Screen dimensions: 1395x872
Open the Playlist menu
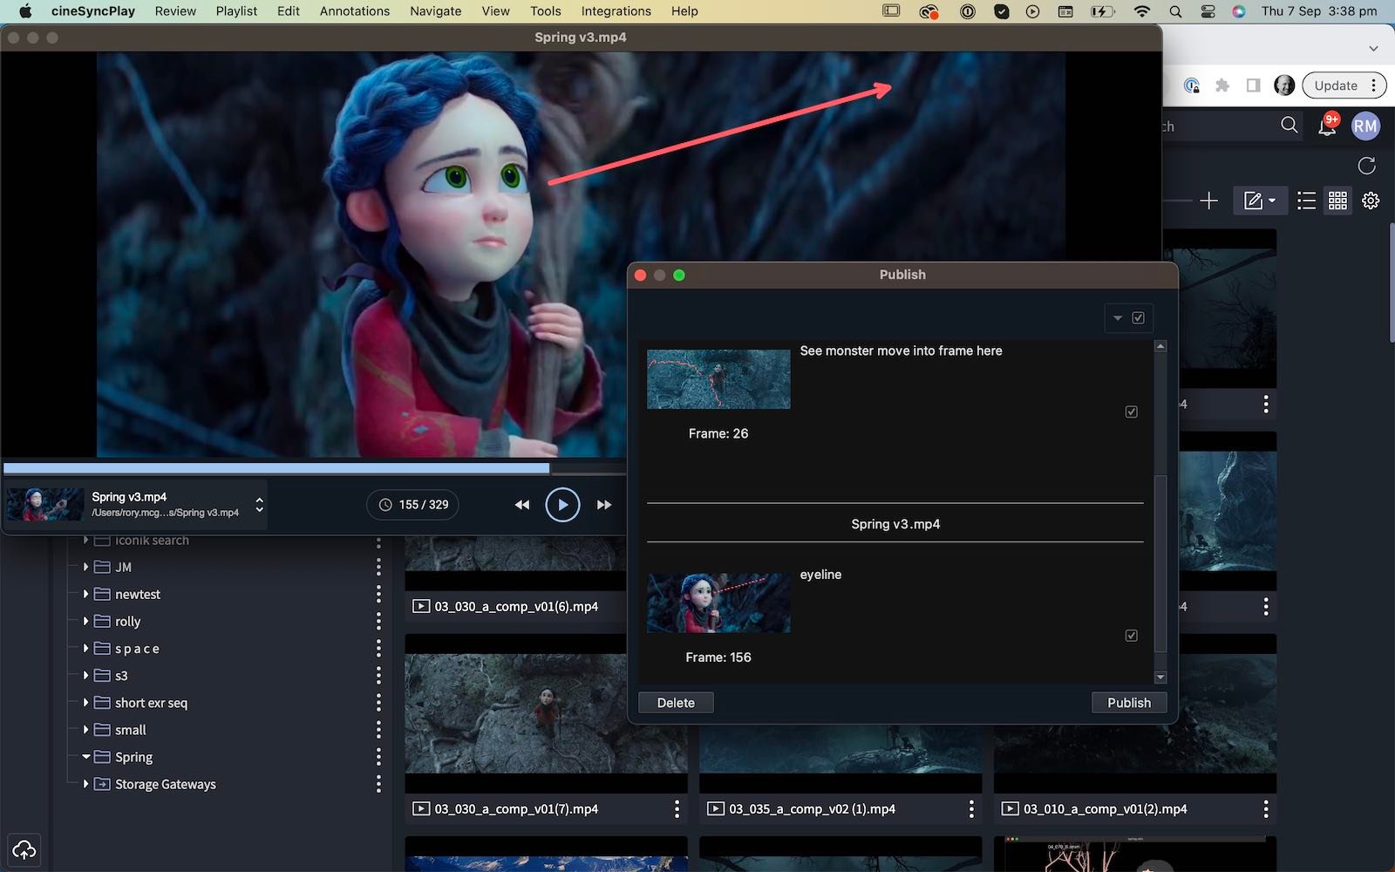(236, 11)
